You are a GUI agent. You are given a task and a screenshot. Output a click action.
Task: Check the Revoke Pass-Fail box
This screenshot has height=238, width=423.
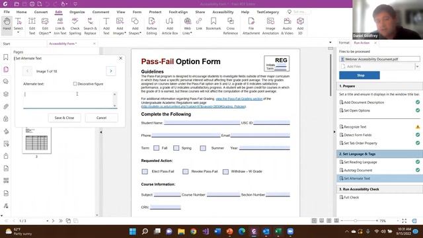click(185, 171)
